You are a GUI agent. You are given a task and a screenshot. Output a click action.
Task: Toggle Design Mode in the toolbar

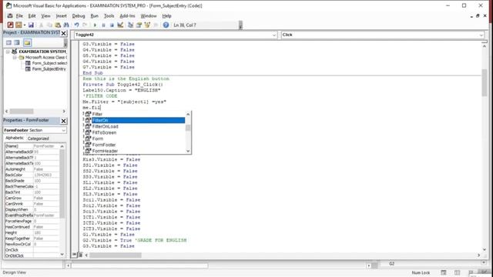[120, 25]
